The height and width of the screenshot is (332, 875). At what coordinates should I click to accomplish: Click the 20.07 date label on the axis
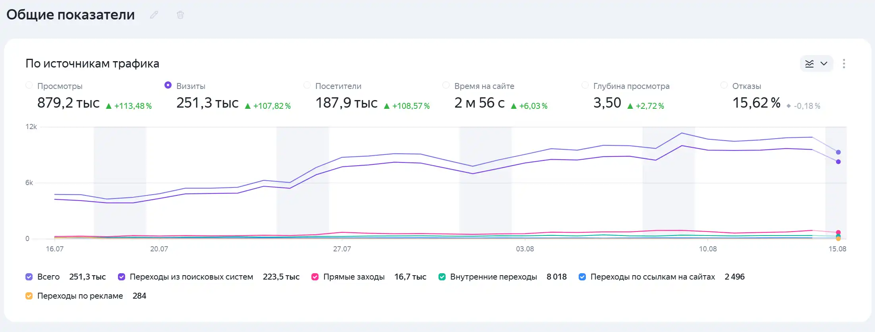click(x=159, y=249)
